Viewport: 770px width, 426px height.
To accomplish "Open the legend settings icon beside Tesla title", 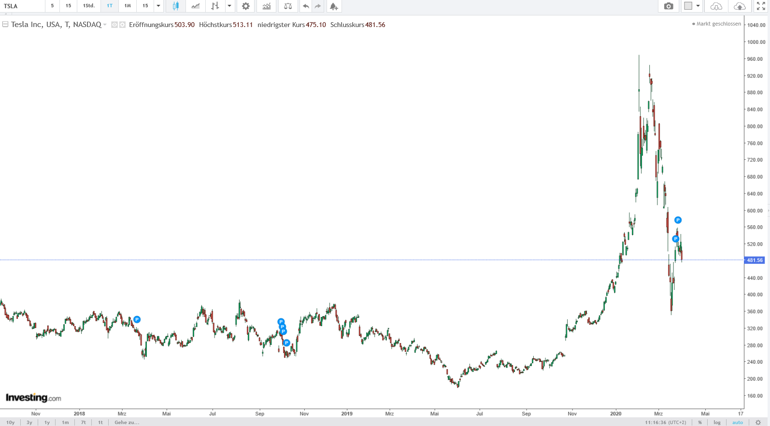I will pyautogui.click(x=122, y=25).
